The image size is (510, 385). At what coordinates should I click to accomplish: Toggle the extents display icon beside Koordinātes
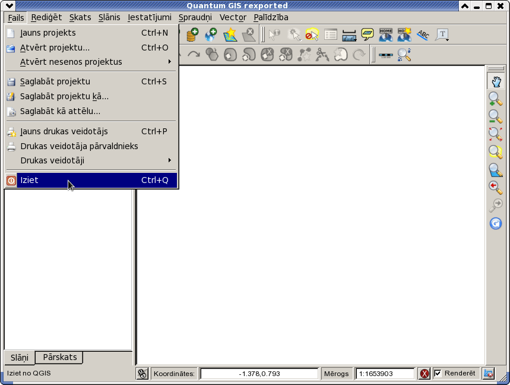click(142, 373)
